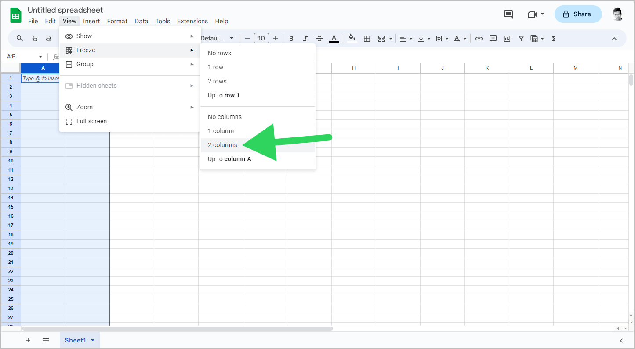Image resolution: width=635 pixels, height=349 pixels.
Task: Click the create filter funnel icon
Action: [x=521, y=39]
